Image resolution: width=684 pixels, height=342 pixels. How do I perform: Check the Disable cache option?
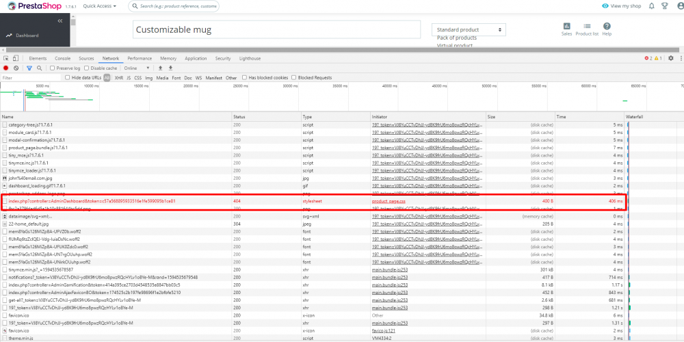click(x=88, y=68)
